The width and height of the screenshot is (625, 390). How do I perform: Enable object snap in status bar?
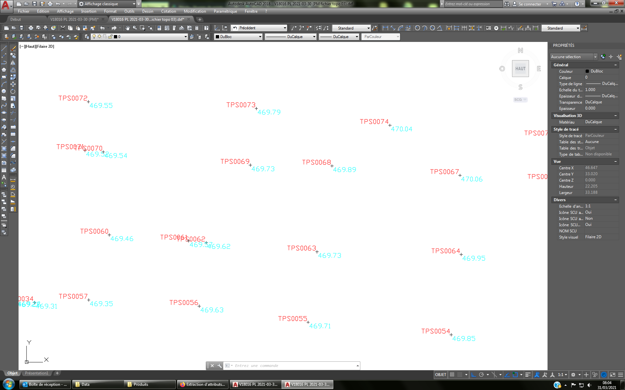514,374
